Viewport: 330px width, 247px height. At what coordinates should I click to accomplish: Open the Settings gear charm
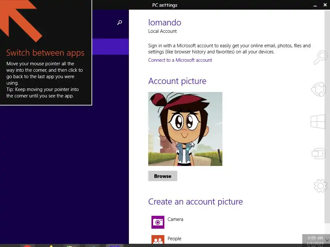320,186
